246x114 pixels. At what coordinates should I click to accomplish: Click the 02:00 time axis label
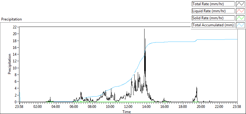[38, 107]
